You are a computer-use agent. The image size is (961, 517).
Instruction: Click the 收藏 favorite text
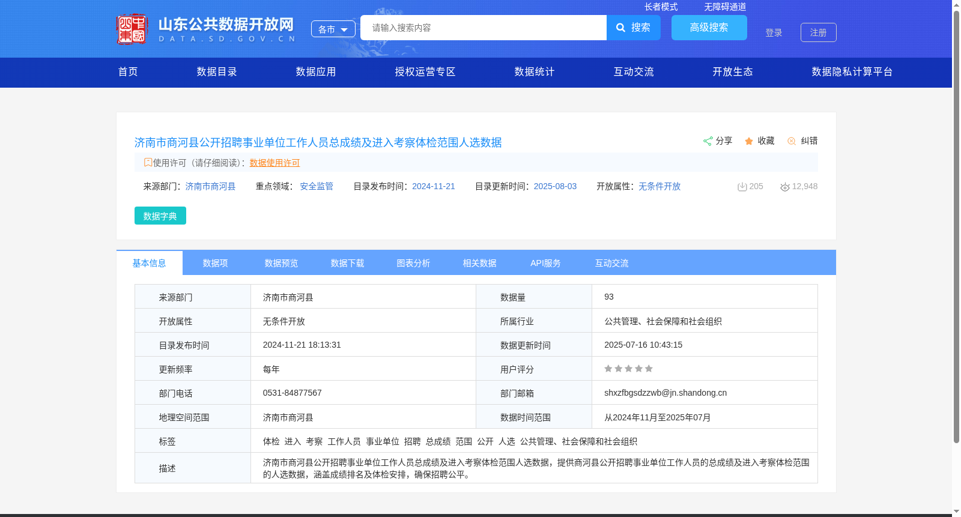click(x=766, y=141)
